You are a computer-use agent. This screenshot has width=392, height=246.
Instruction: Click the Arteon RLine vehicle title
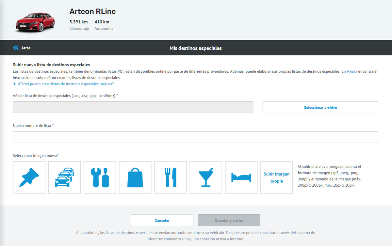pos(92,11)
